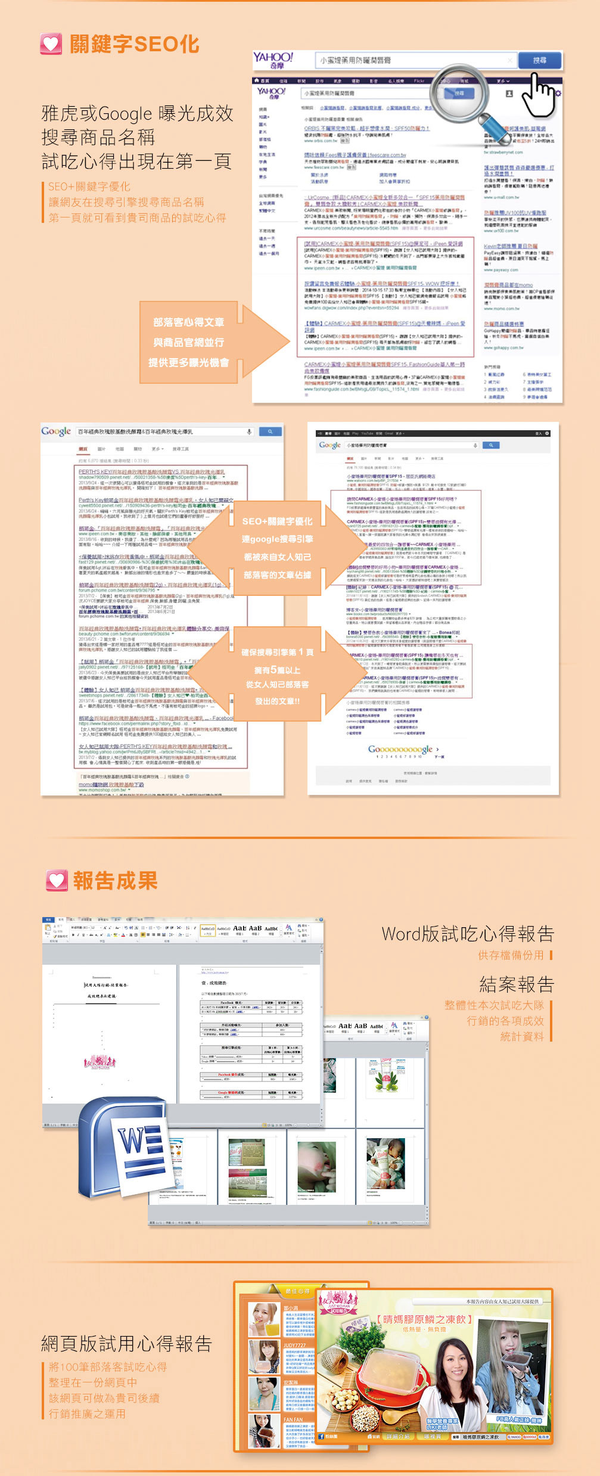Open YouTube in the right Google black bar

coord(368,433)
